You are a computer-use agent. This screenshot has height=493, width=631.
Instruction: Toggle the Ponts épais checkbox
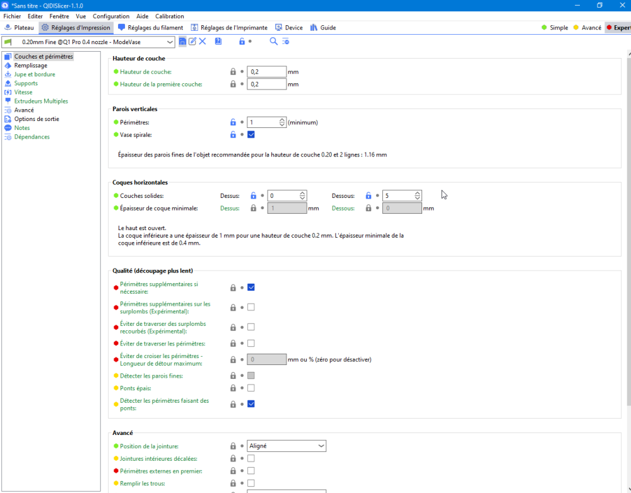point(251,388)
